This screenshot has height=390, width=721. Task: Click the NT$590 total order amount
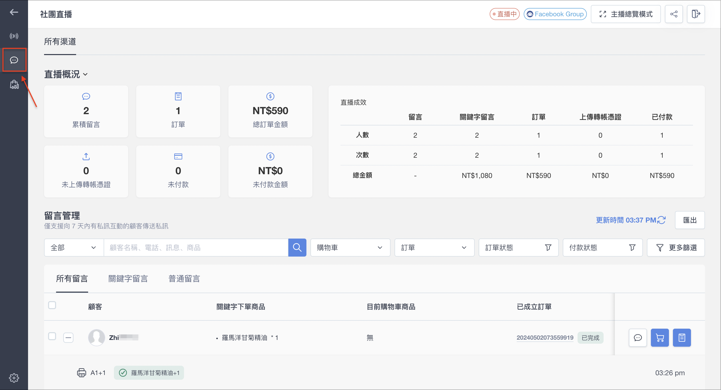point(270,111)
